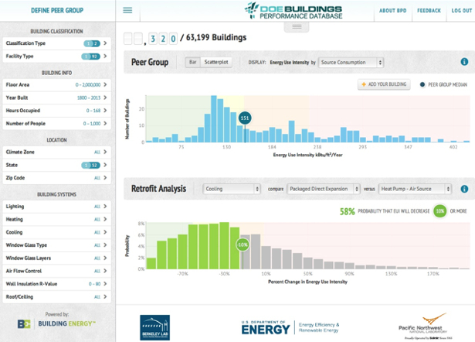Open the hamburger menu icon
Image resolution: width=475 pixels, height=342 pixels.
(x=127, y=11)
